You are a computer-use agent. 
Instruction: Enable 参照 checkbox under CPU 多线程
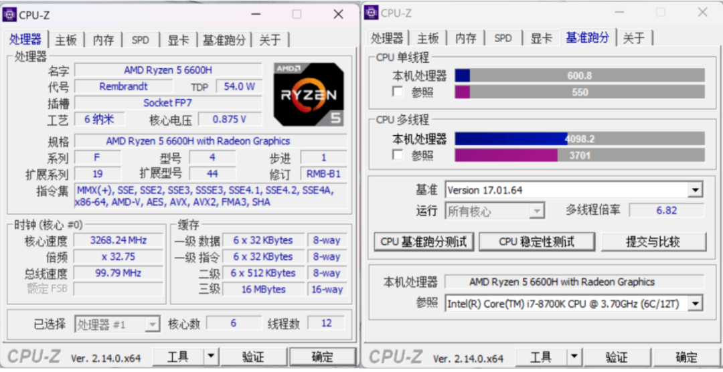click(398, 154)
